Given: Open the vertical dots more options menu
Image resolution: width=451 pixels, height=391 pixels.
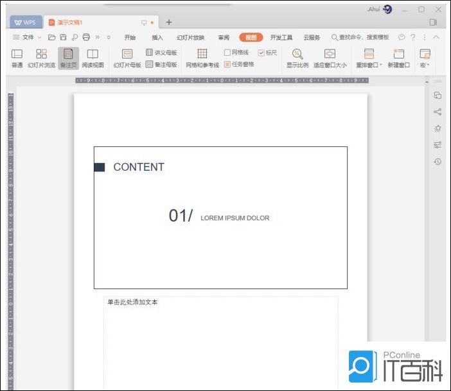Looking at the screenshot, I should pyautogui.click(x=425, y=37).
